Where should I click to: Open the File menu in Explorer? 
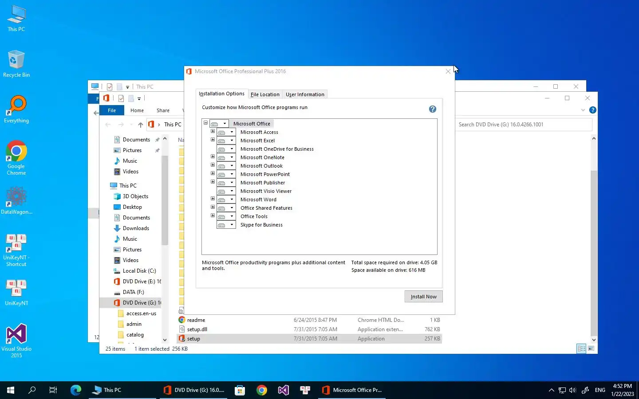pos(112,110)
